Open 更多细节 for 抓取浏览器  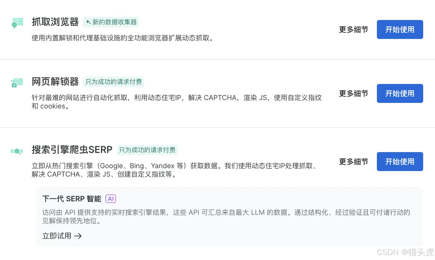(x=354, y=30)
